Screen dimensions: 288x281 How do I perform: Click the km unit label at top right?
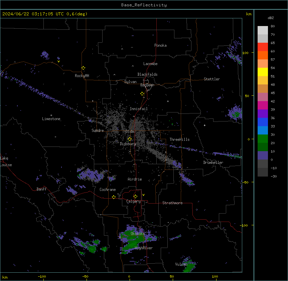coord(249,14)
